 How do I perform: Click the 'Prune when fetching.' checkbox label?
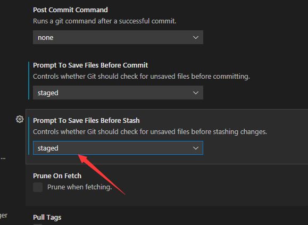coord(80,187)
